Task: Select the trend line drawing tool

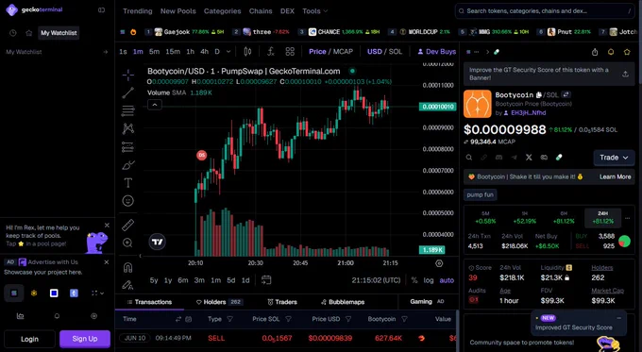Action: (127, 92)
